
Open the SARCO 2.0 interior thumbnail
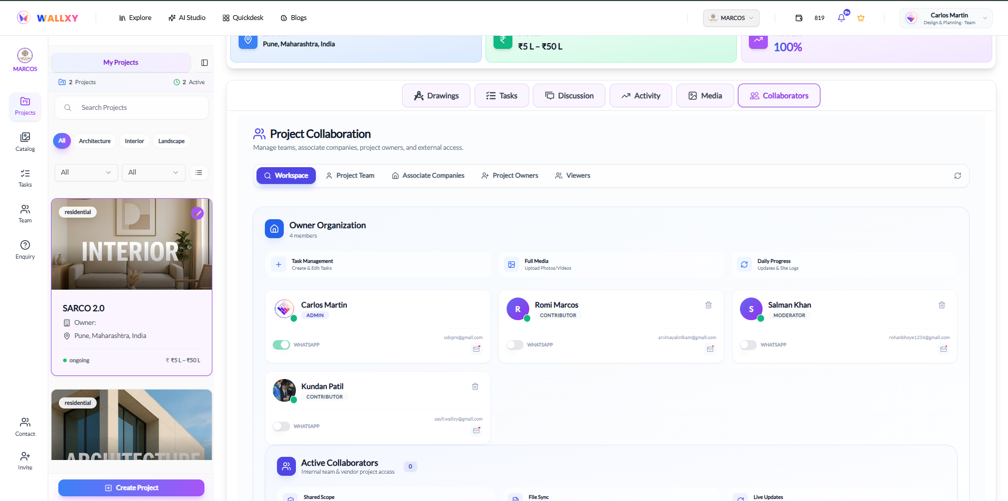tap(131, 244)
